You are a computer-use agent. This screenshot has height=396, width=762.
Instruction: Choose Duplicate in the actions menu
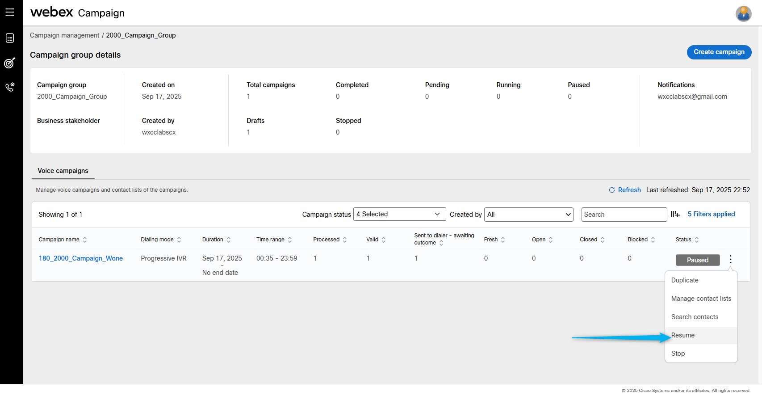coord(685,280)
